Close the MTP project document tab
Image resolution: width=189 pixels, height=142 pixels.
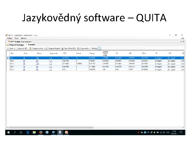[x=183, y=42]
